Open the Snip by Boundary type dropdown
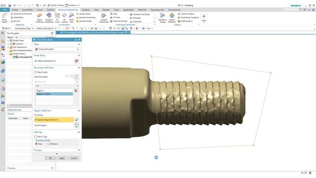Screen dimensions: 316x178 57,49
